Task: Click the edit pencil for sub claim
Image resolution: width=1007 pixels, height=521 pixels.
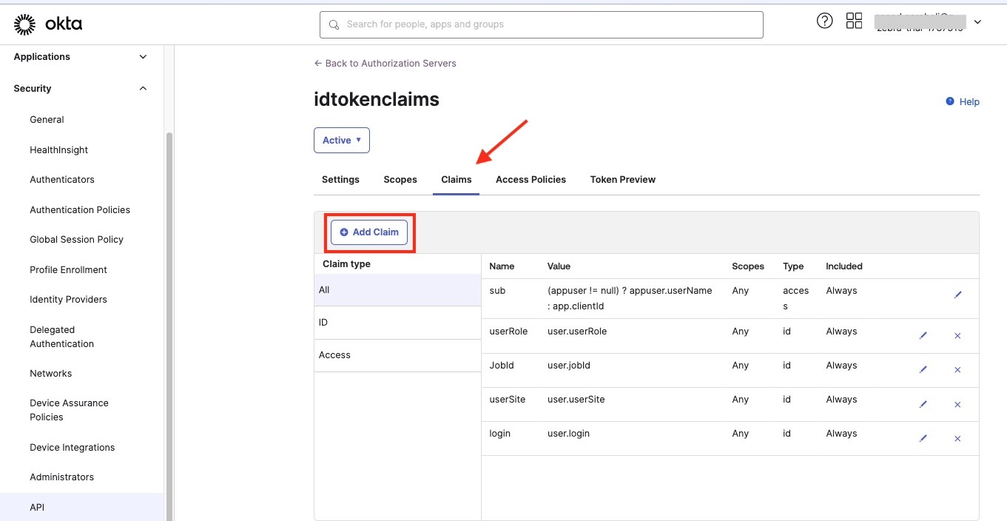Action: tap(957, 295)
